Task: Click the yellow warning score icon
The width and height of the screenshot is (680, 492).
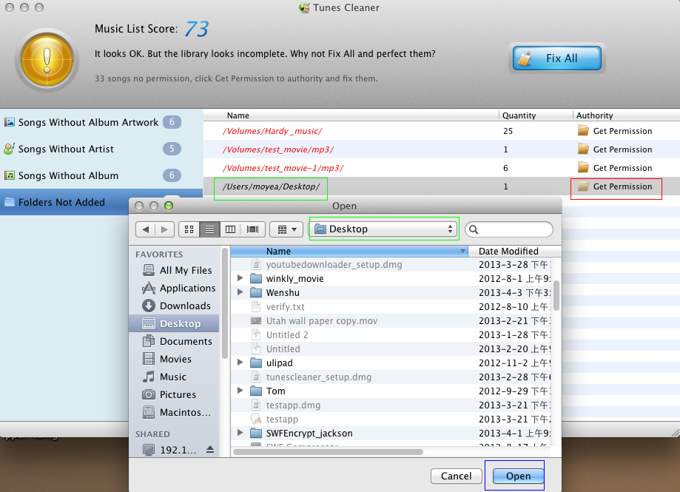Action: point(47,59)
